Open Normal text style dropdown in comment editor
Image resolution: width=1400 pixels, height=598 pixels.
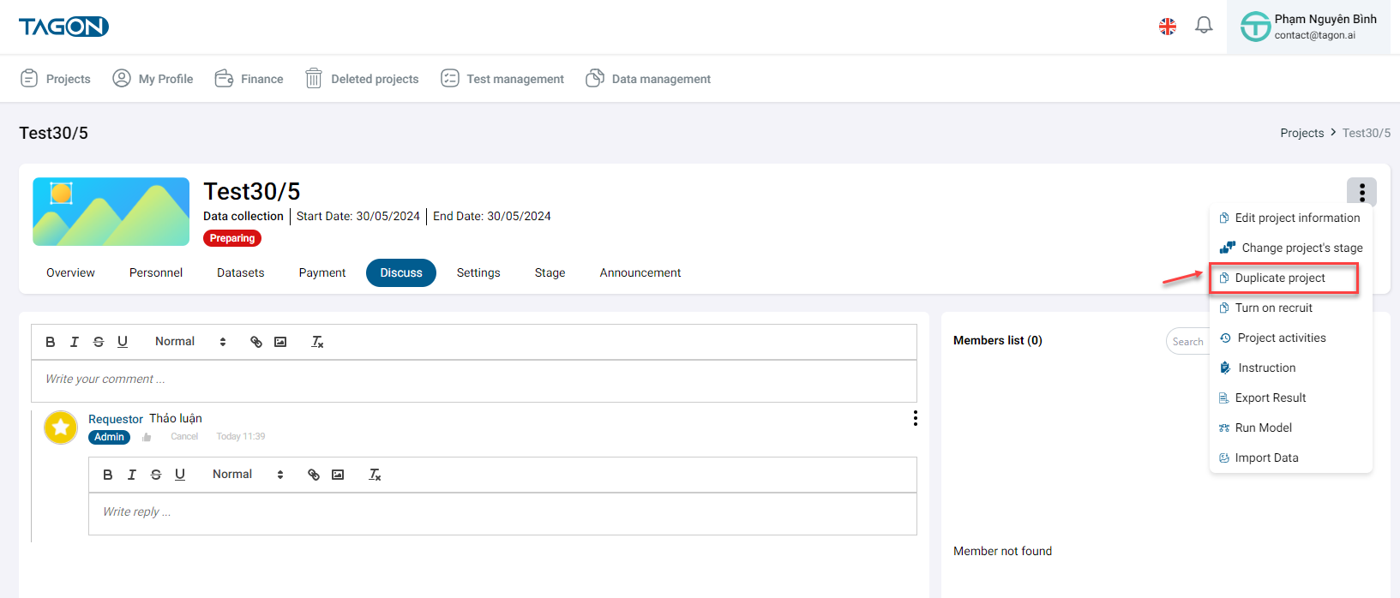pyautogui.click(x=190, y=342)
